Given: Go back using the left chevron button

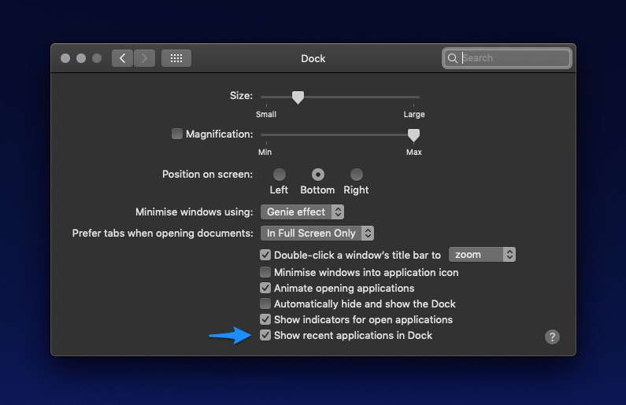Looking at the screenshot, I should point(122,58).
